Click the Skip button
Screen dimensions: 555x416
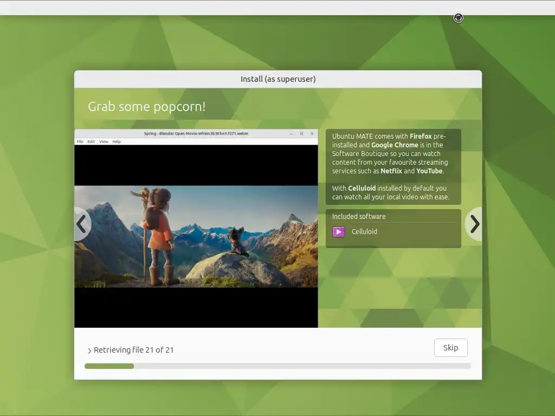coord(450,348)
